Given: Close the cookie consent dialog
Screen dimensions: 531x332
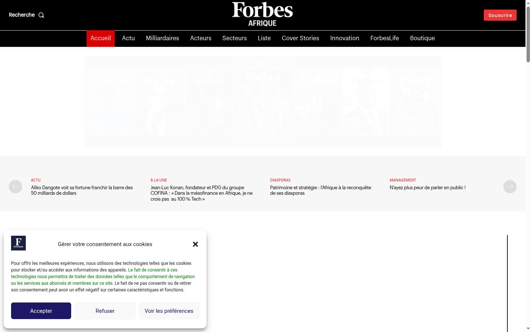Looking at the screenshot, I should click(x=195, y=244).
